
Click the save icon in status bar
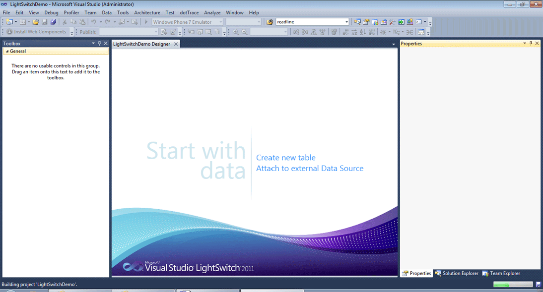click(538, 285)
